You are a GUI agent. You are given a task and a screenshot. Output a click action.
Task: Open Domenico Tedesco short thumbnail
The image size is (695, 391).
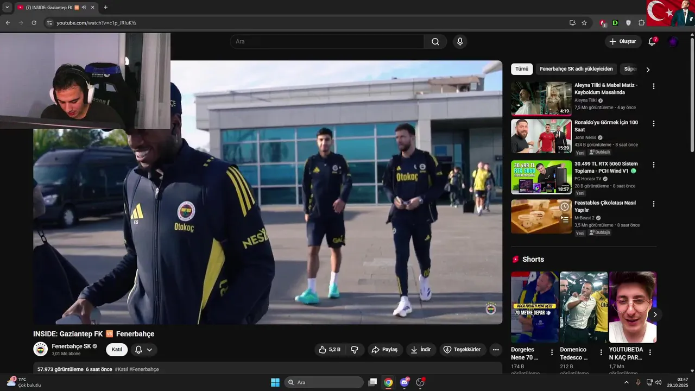pyautogui.click(x=584, y=307)
